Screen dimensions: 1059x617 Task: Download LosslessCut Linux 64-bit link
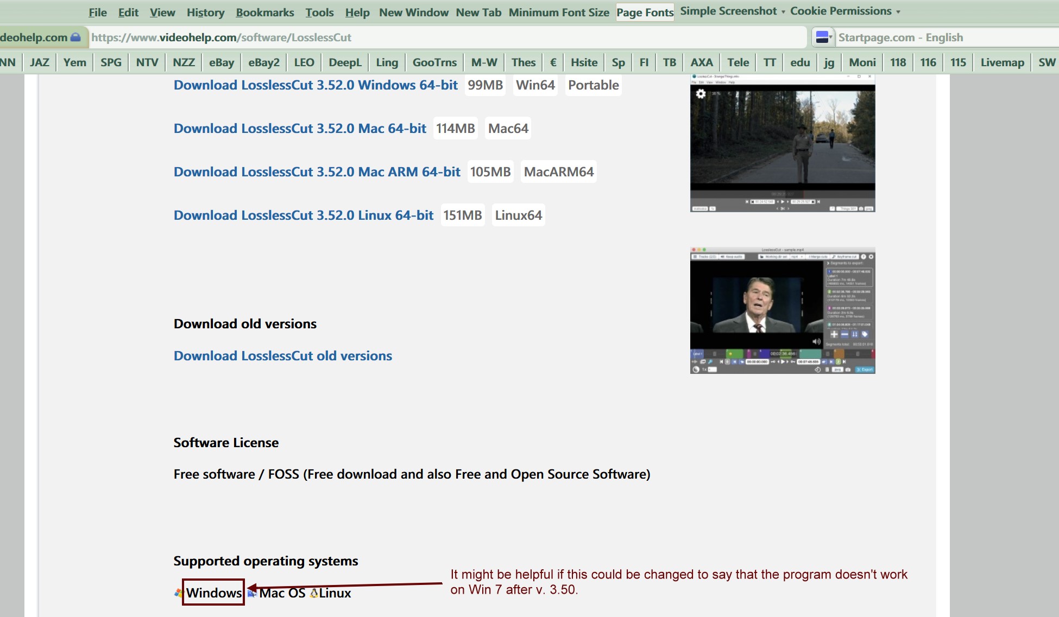(x=304, y=215)
